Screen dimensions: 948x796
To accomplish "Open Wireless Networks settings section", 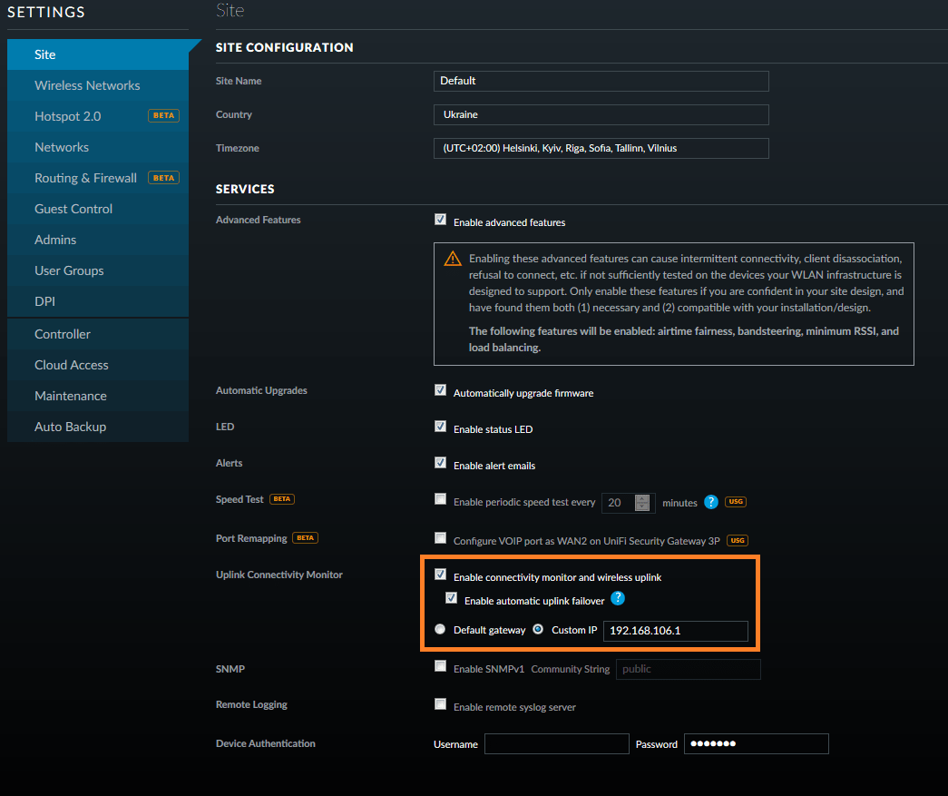I will point(87,85).
